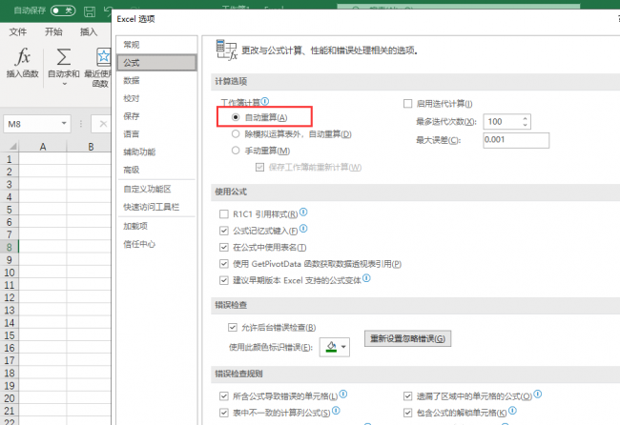Image resolution: width=620 pixels, height=425 pixels.
Task: Click info icon beside 建议早期版本 Excel 支持的公式变体
Action: pyautogui.click(x=366, y=278)
